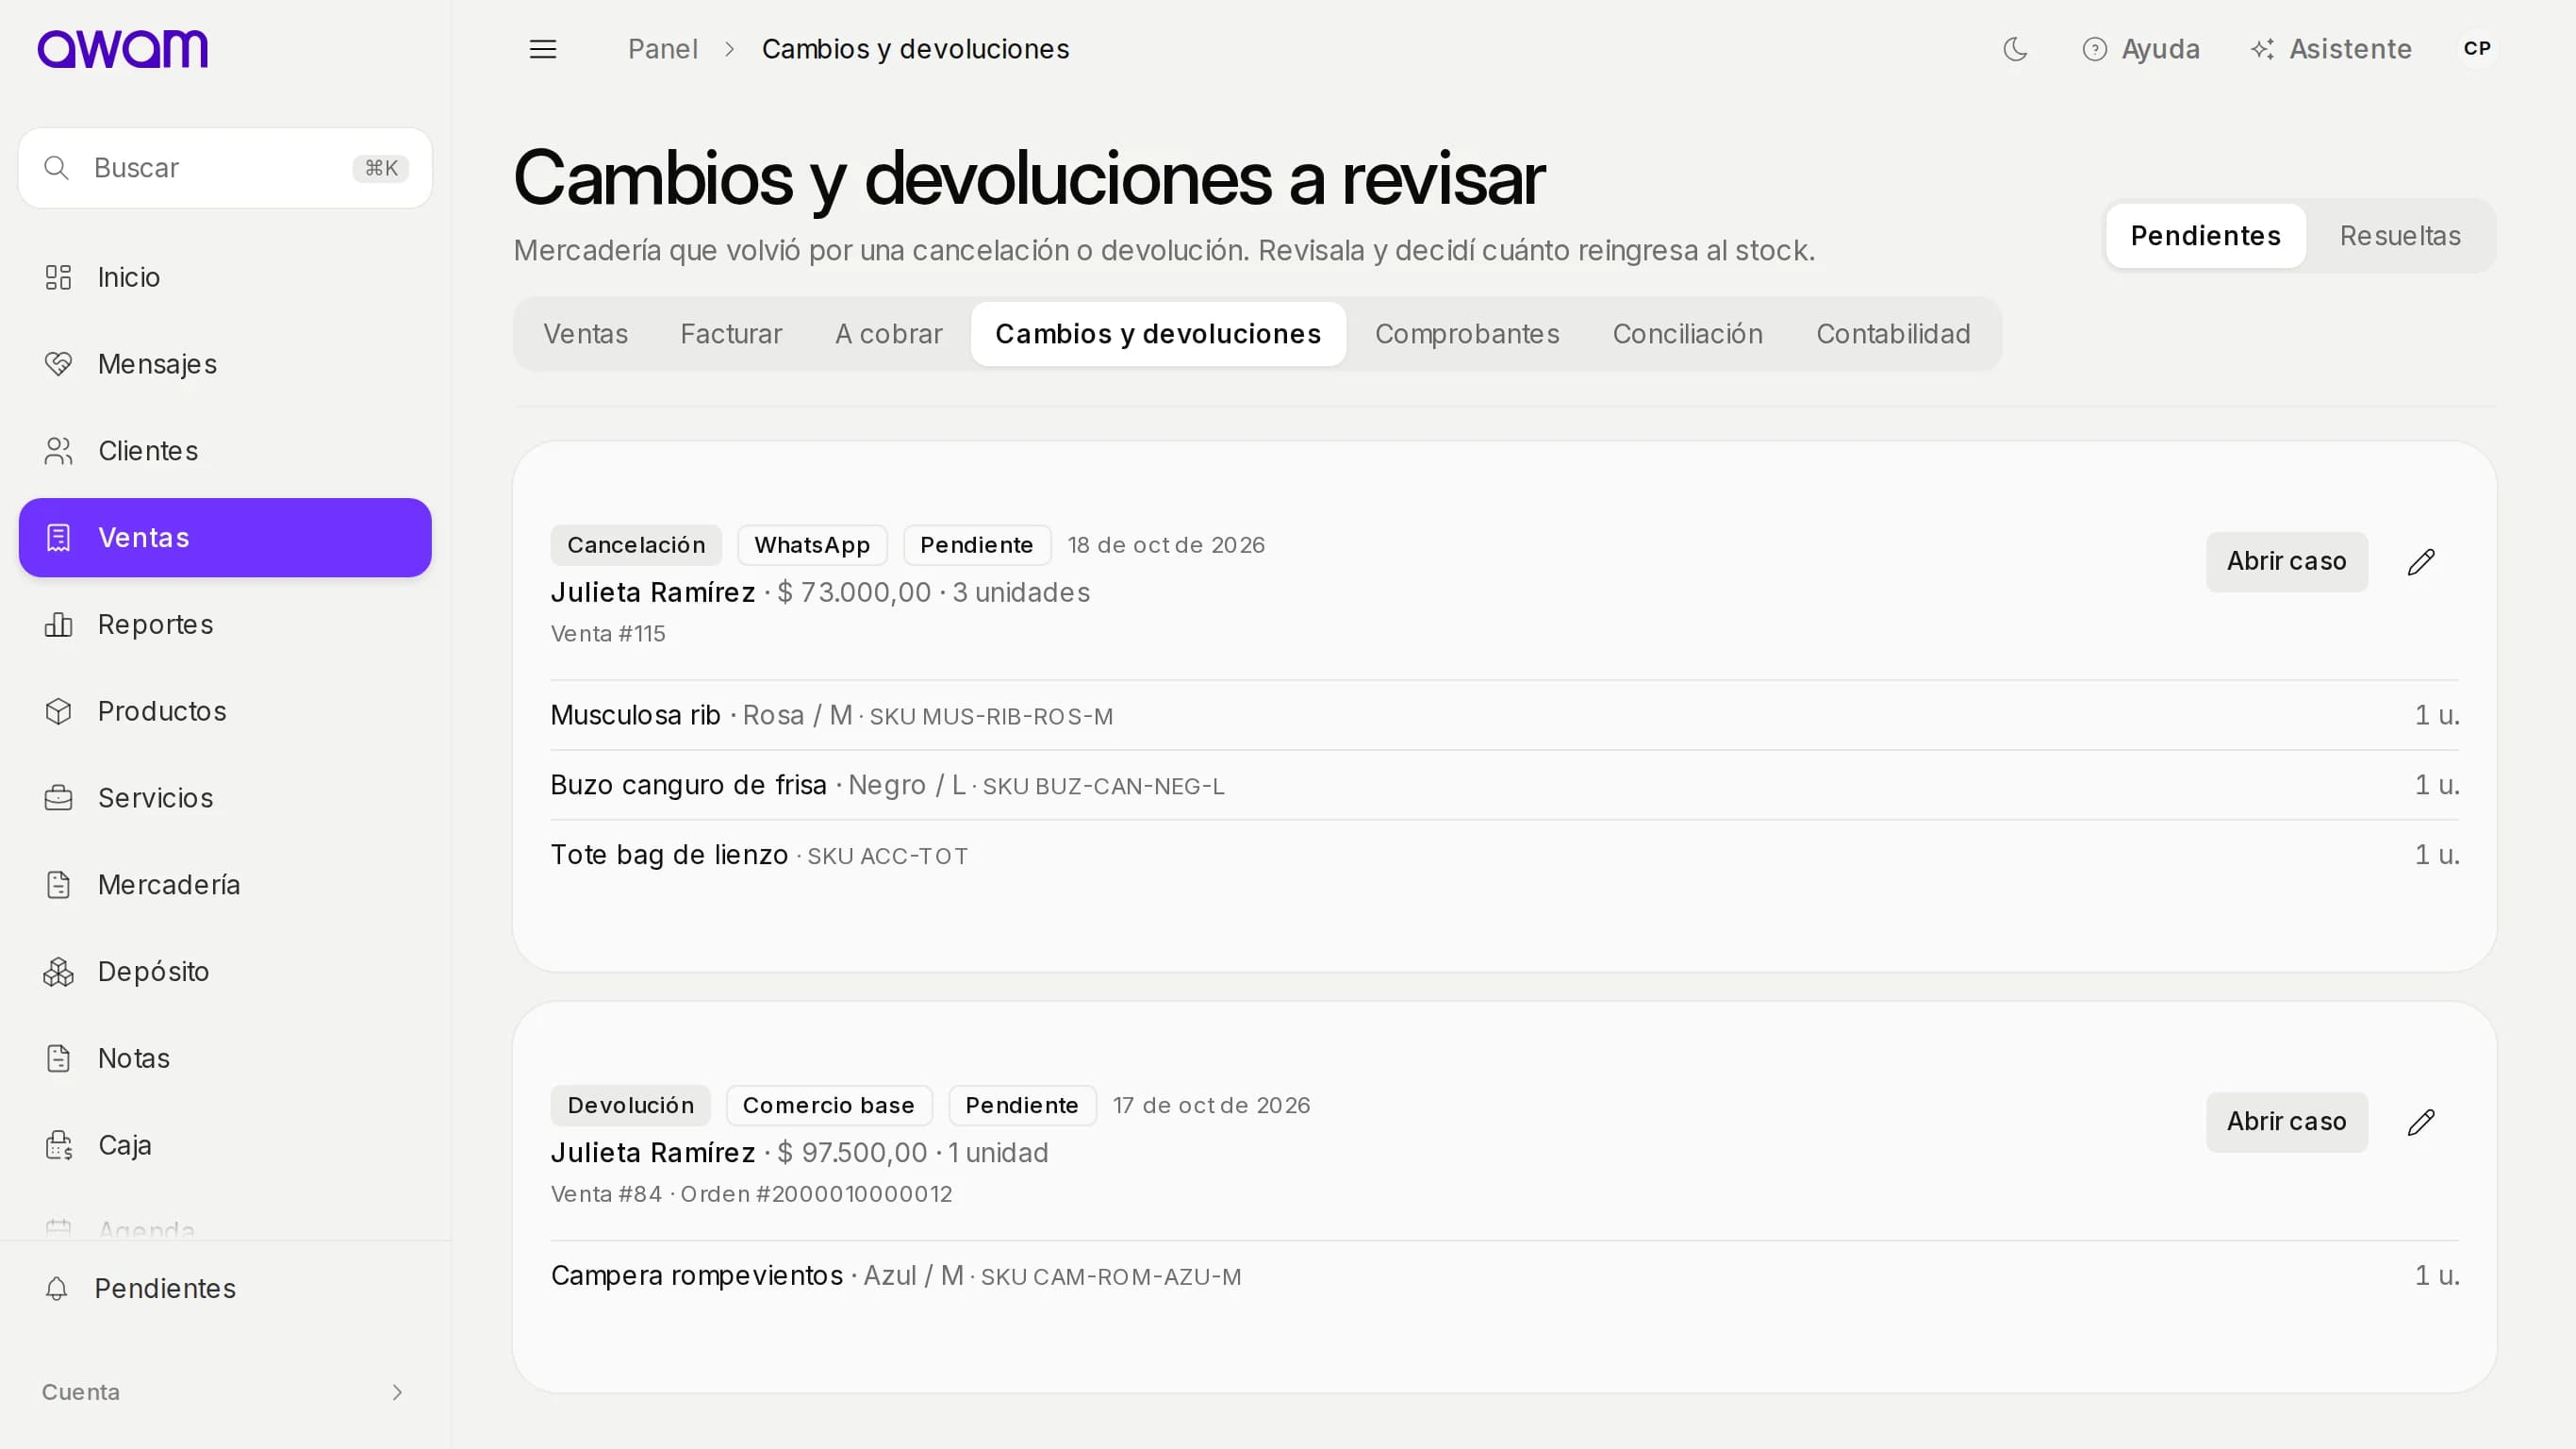Switch to the A cobrar tab

coord(888,334)
